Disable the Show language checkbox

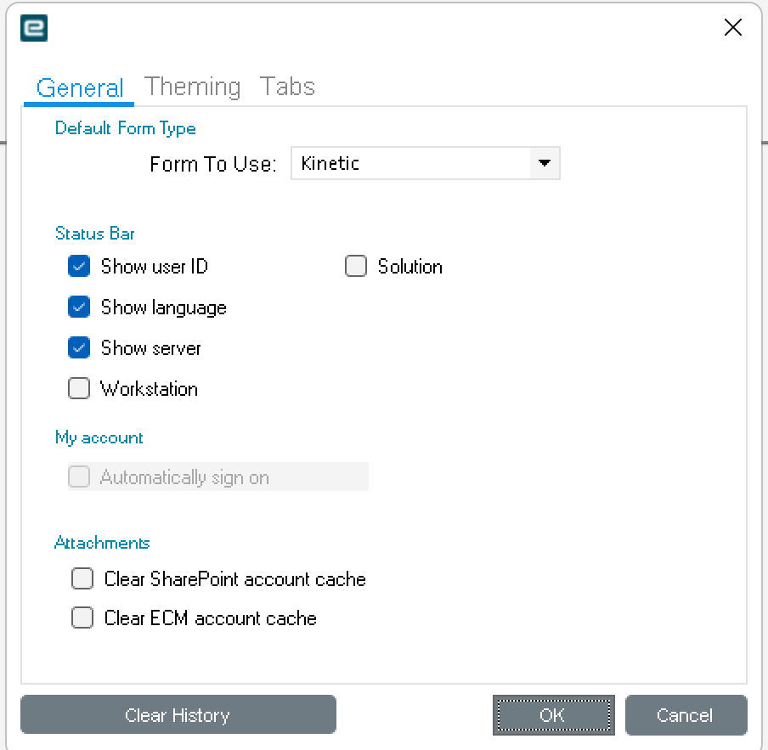[x=79, y=307]
